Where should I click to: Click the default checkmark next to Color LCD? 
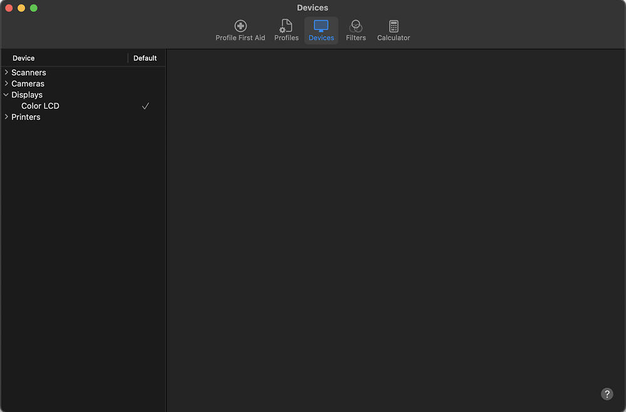click(x=145, y=106)
